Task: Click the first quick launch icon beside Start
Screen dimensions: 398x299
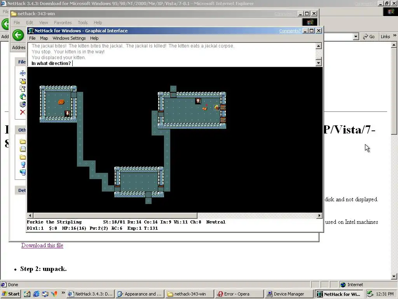Action: [x=27, y=294]
